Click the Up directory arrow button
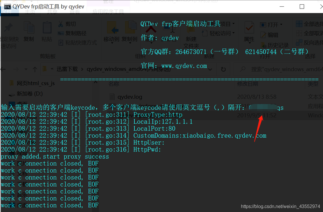323x212 pixels. click(35, 70)
